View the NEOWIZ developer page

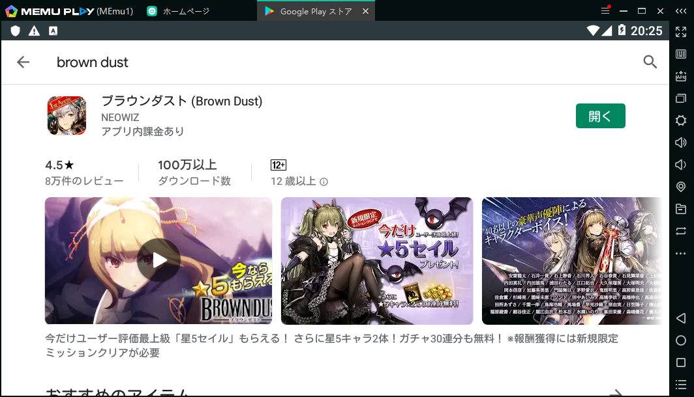coord(121,117)
